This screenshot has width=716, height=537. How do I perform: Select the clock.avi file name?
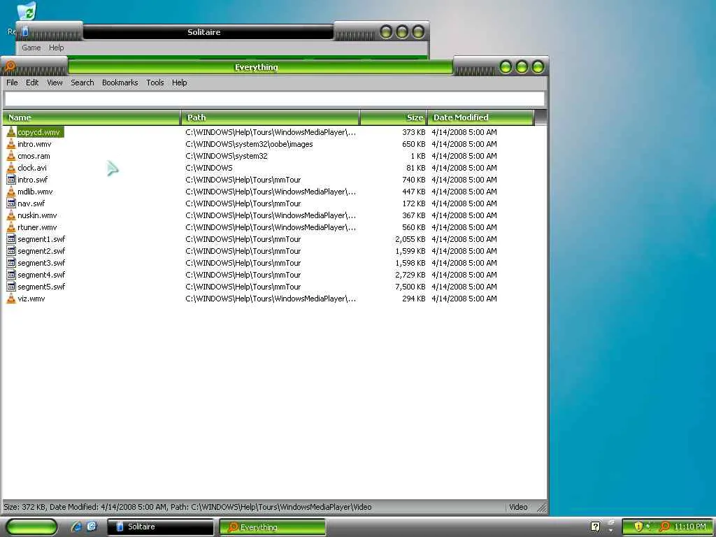point(32,168)
